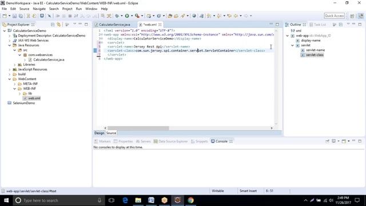Screen dimensions: 366x206
Task: Expand the Libraries node
Action: coord(15,65)
